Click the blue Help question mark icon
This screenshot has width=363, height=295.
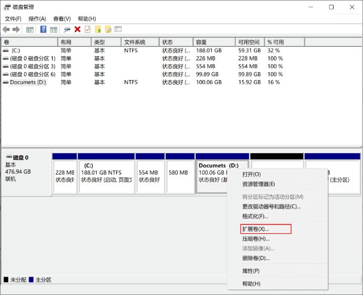(x=43, y=29)
